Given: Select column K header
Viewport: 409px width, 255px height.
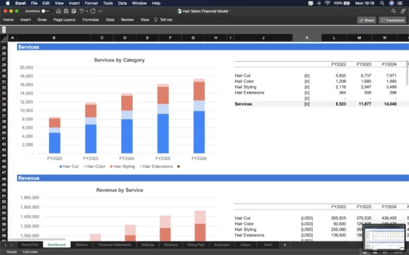Looking at the screenshot, I should 307,38.
